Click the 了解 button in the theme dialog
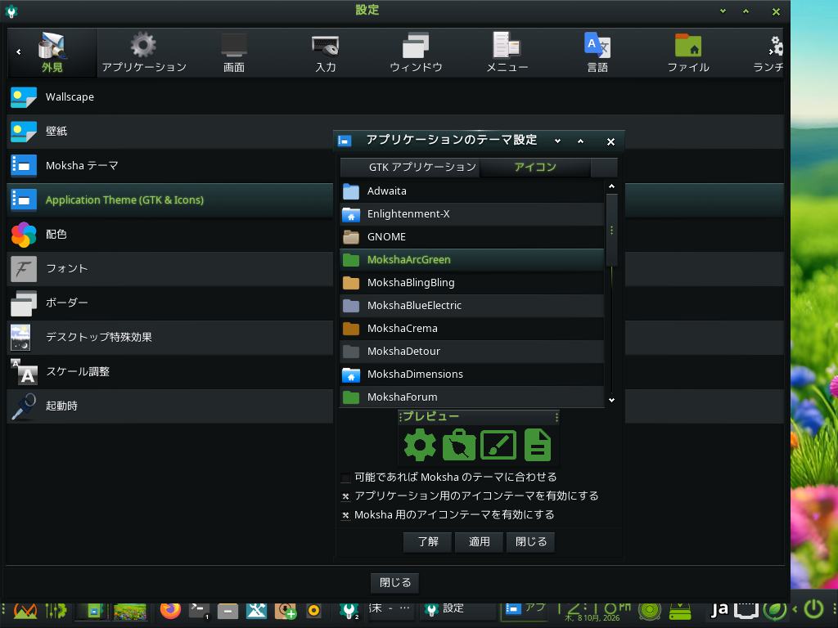 coord(428,542)
